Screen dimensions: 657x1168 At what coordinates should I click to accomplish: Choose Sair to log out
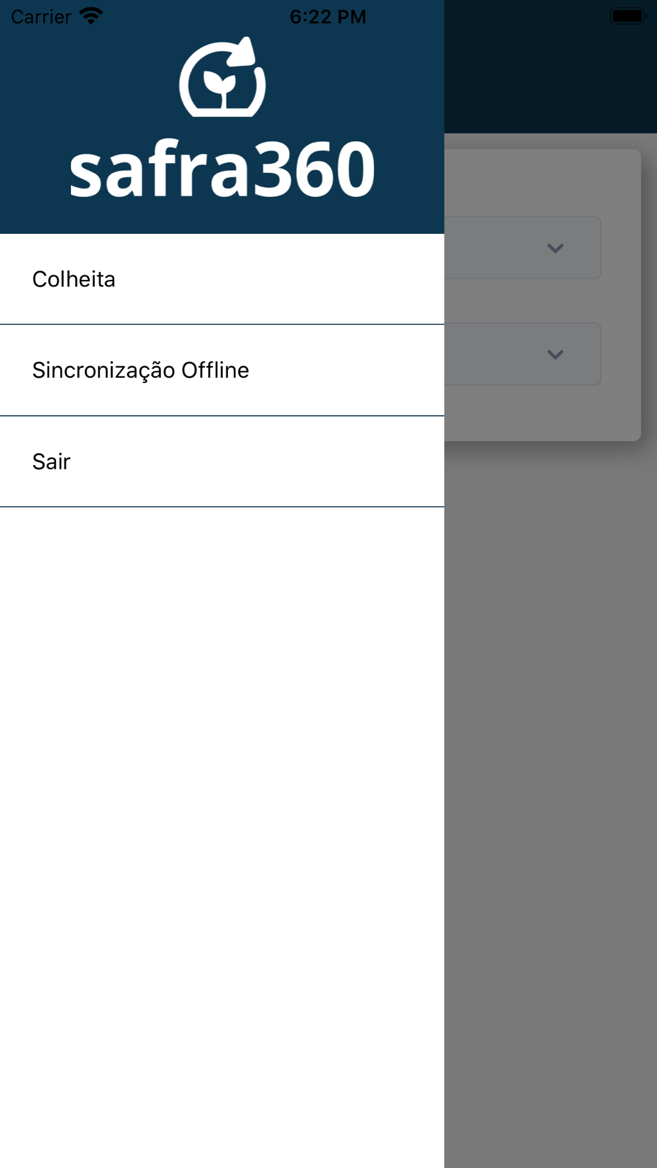(222, 462)
